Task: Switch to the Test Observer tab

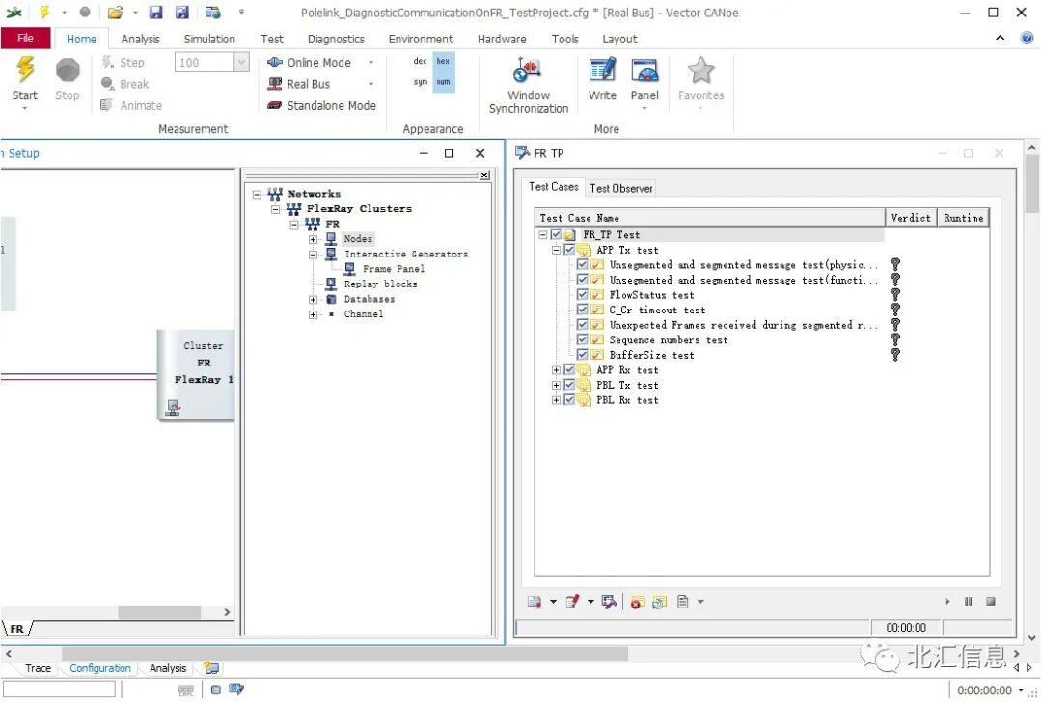Action: click(x=620, y=188)
